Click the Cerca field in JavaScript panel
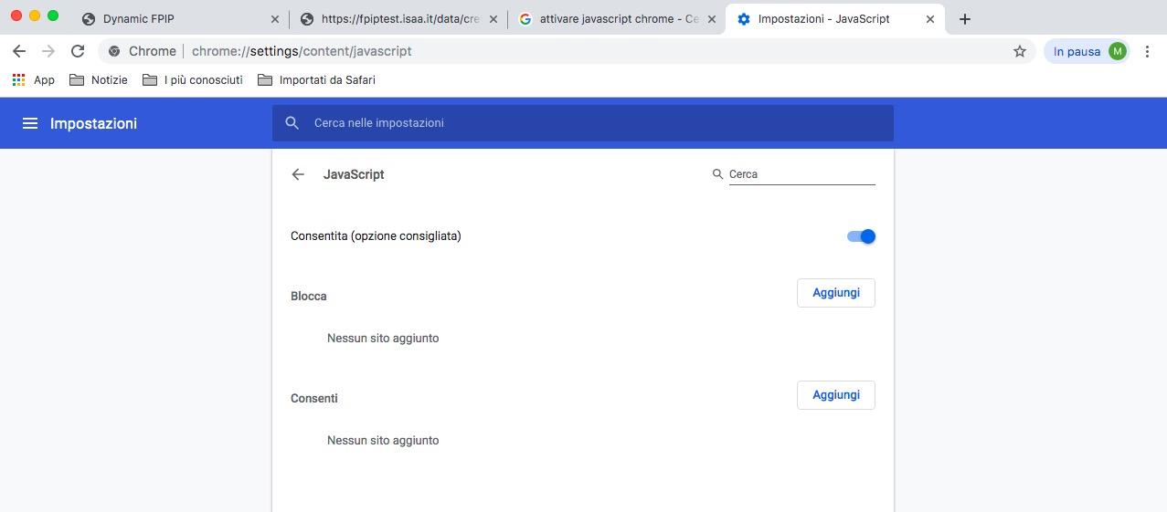The image size is (1167, 512). coord(801,174)
